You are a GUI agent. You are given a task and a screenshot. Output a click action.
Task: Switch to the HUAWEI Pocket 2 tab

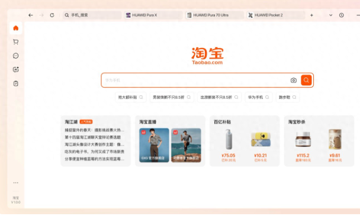click(276, 15)
